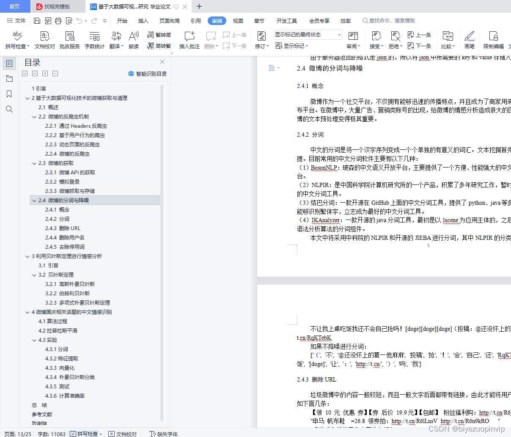Insert a comment with 插入批注
This screenshot has width=511, height=437.
(x=189, y=39)
